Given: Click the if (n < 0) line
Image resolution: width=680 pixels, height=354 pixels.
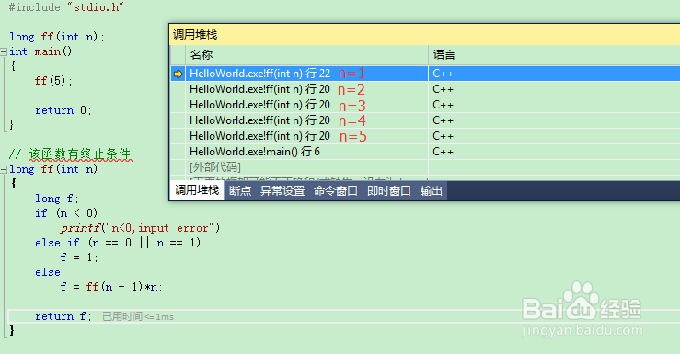Looking at the screenshot, I should tap(66, 213).
